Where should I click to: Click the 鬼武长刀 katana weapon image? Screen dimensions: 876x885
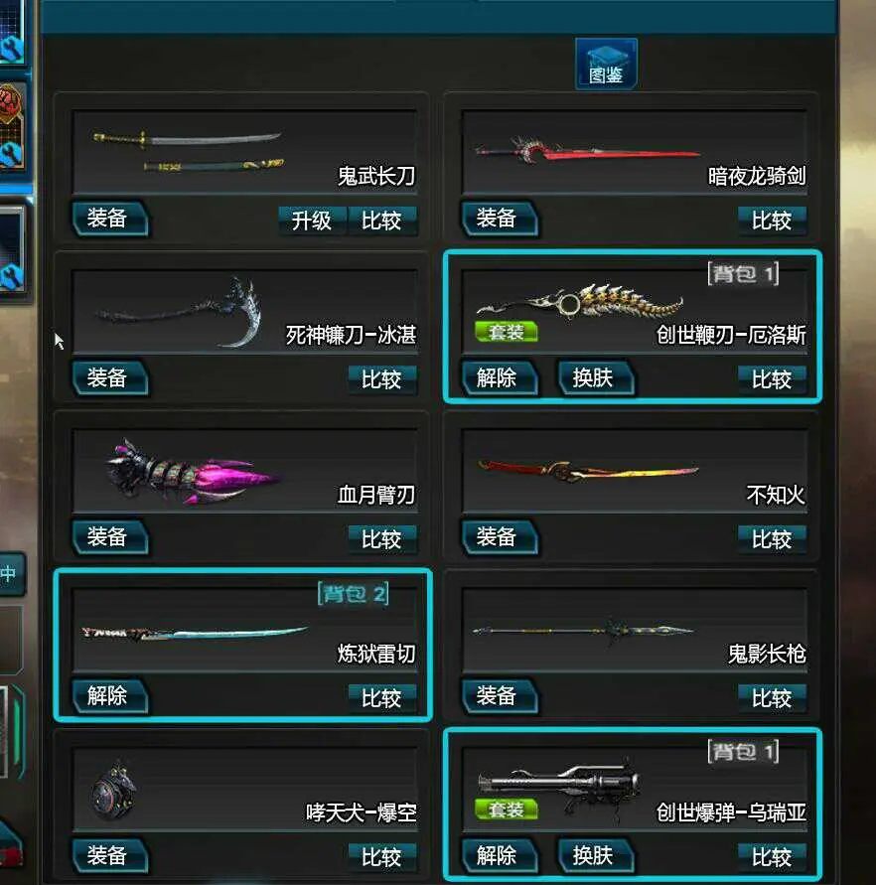(189, 151)
